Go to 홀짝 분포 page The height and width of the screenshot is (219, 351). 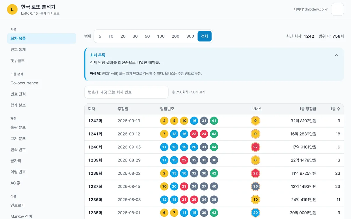(42, 128)
